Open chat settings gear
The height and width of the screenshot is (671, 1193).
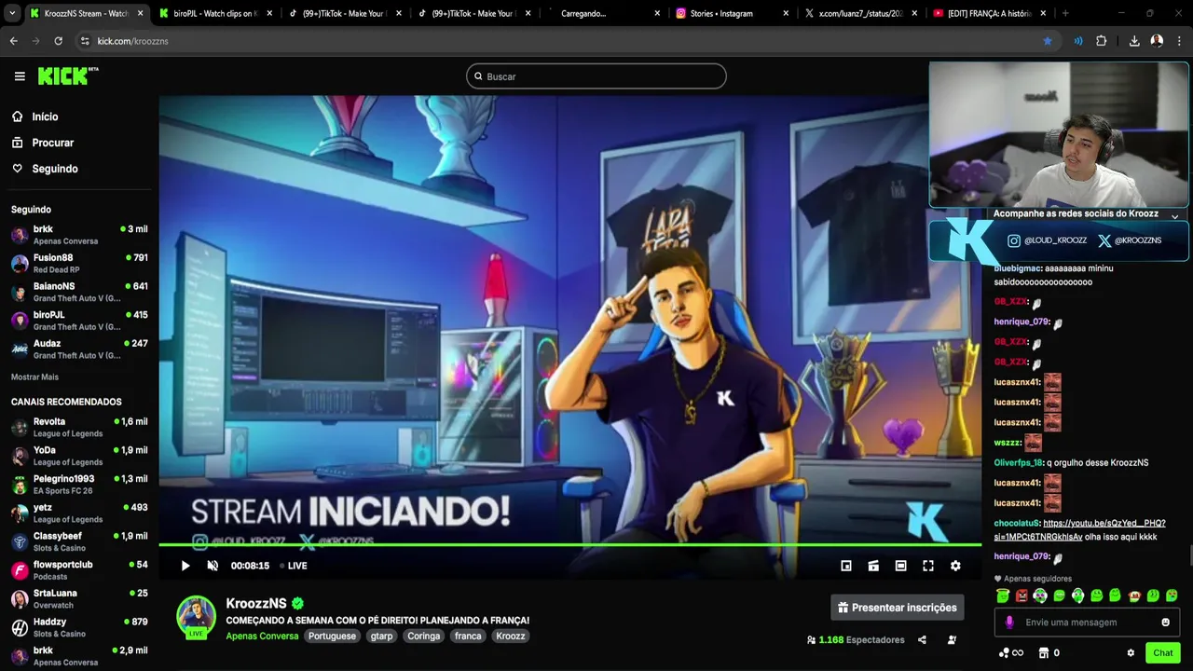pos(1131,653)
